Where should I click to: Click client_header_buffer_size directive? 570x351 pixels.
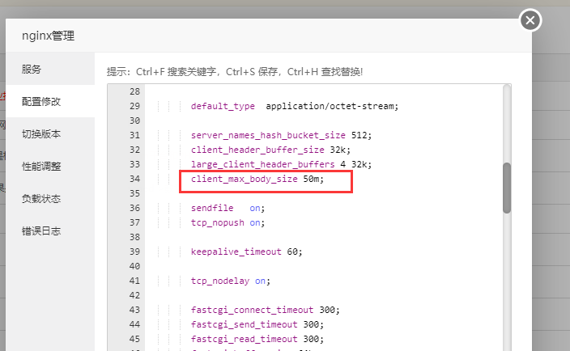[257, 150]
